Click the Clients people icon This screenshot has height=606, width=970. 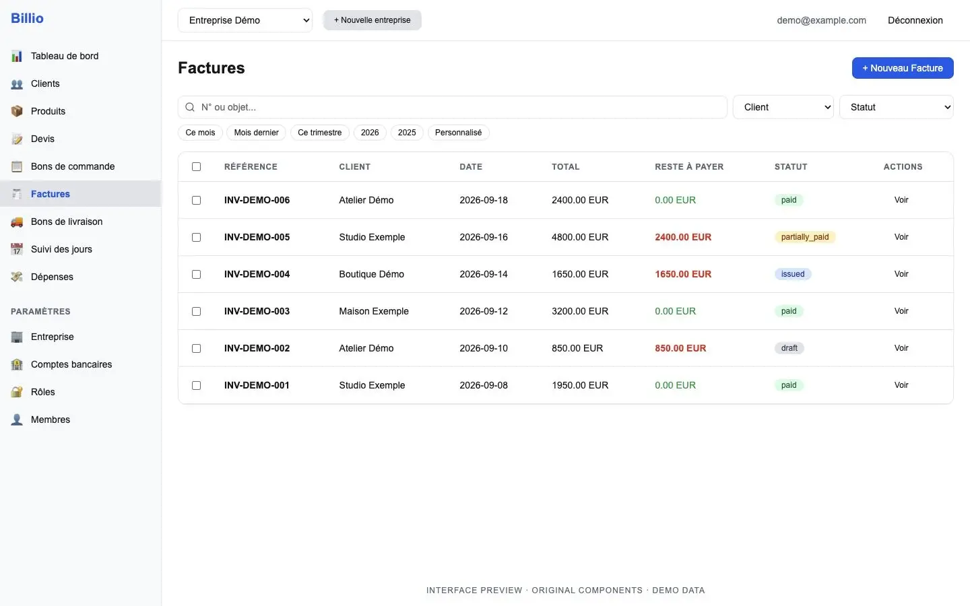tap(17, 84)
